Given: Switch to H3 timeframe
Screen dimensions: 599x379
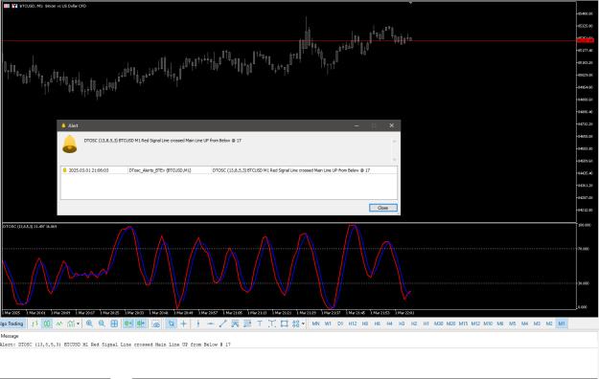Looking at the screenshot, I should 402,323.
